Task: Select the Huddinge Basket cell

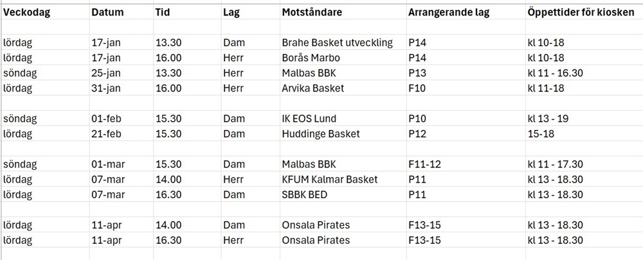Action: pyautogui.click(x=321, y=134)
